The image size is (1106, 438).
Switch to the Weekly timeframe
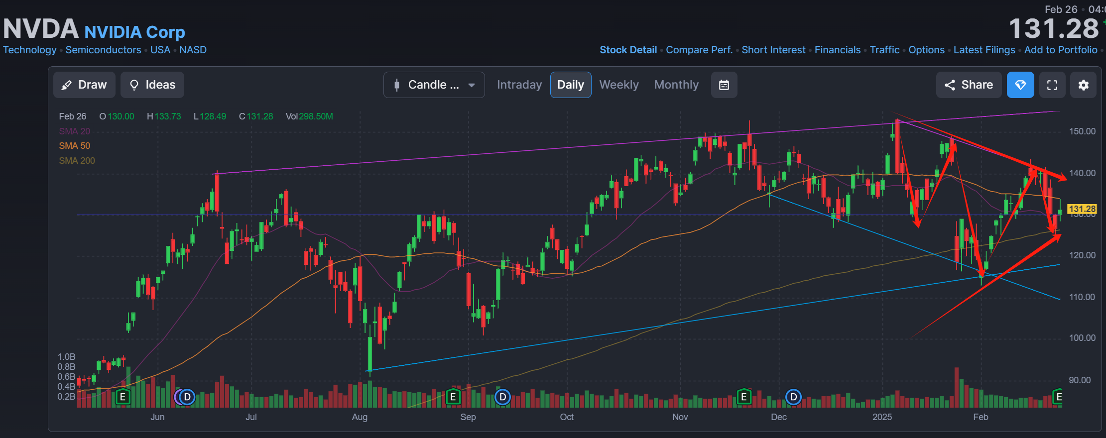coord(619,85)
